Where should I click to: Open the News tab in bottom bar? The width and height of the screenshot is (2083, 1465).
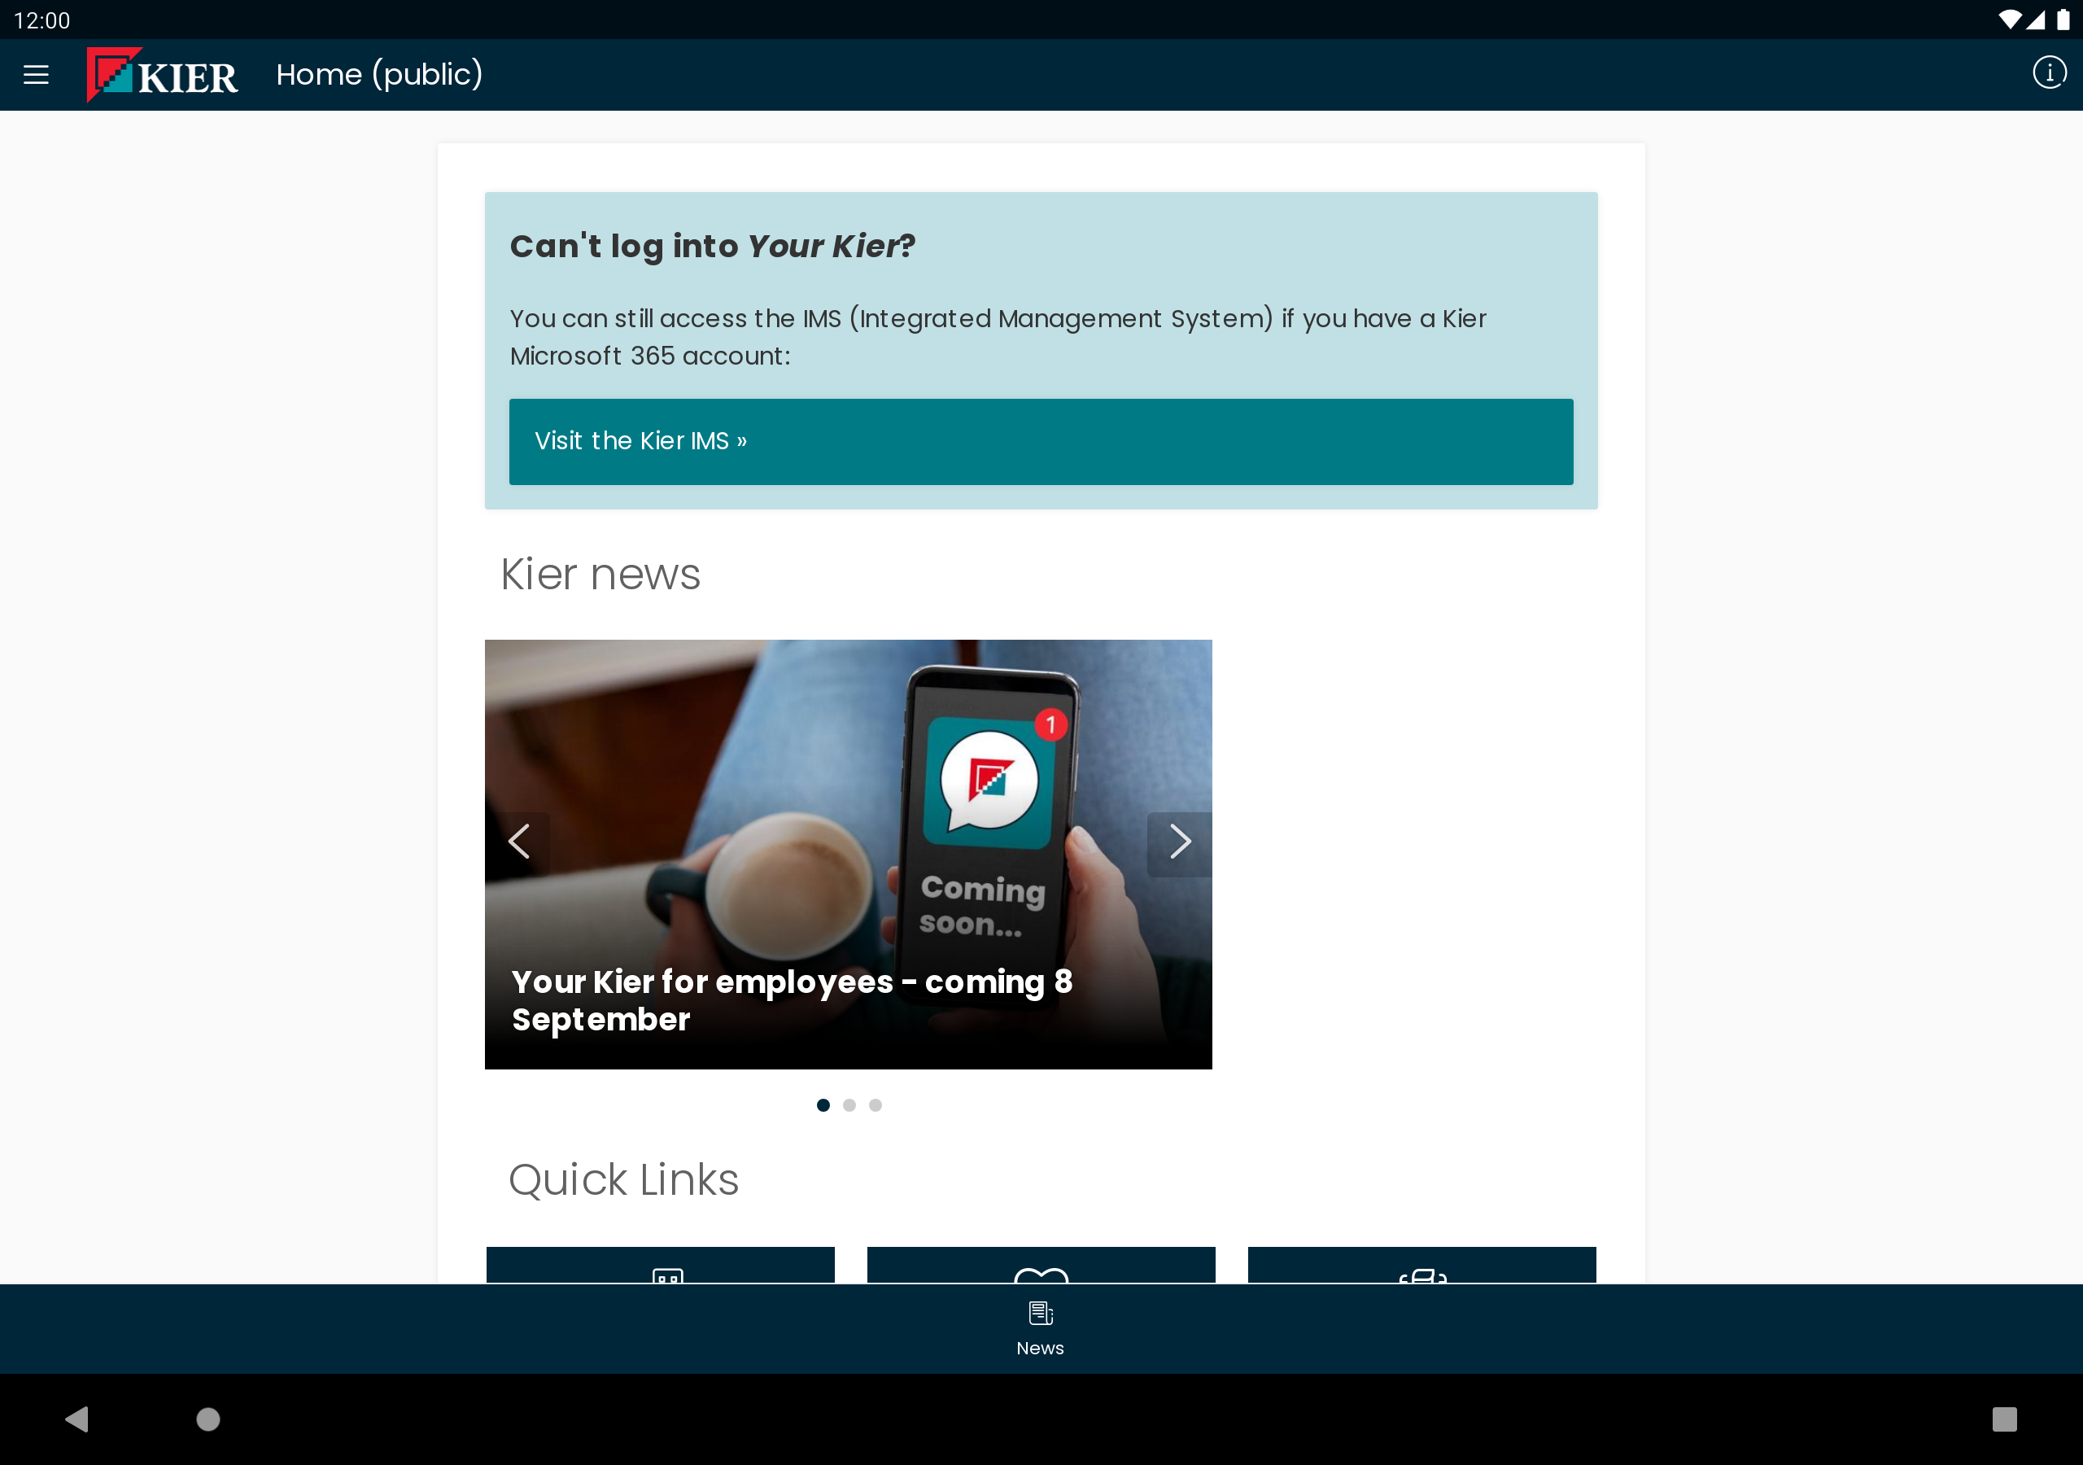pyautogui.click(x=1041, y=1329)
